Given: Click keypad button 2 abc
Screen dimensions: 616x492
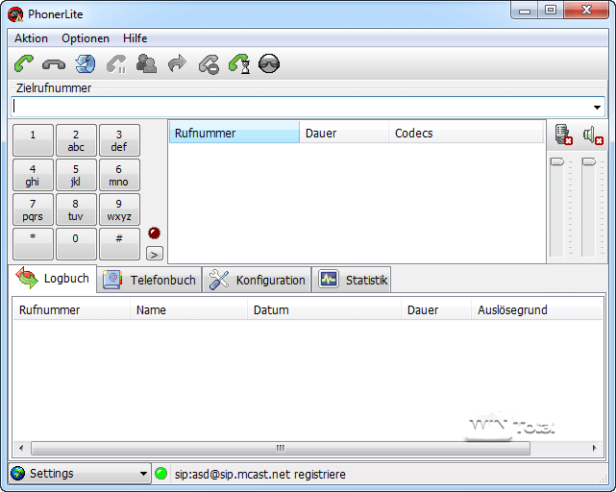Looking at the screenshot, I should click(76, 140).
